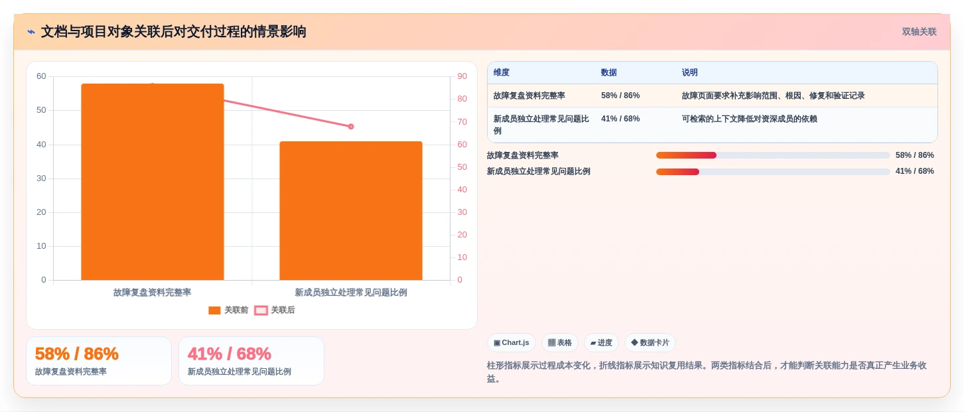
Task: Click the pink 关联后 legend swatch
Action: click(x=261, y=310)
